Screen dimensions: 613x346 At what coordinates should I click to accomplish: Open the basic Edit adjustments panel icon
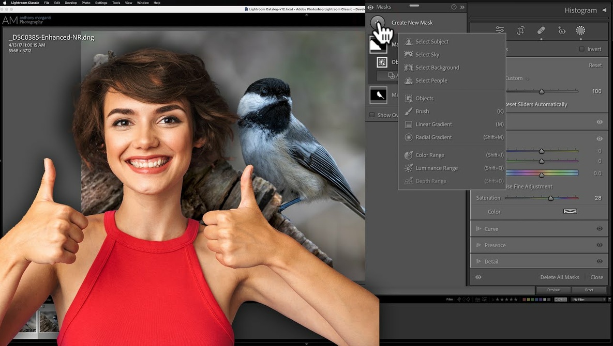tap(500, 30)
